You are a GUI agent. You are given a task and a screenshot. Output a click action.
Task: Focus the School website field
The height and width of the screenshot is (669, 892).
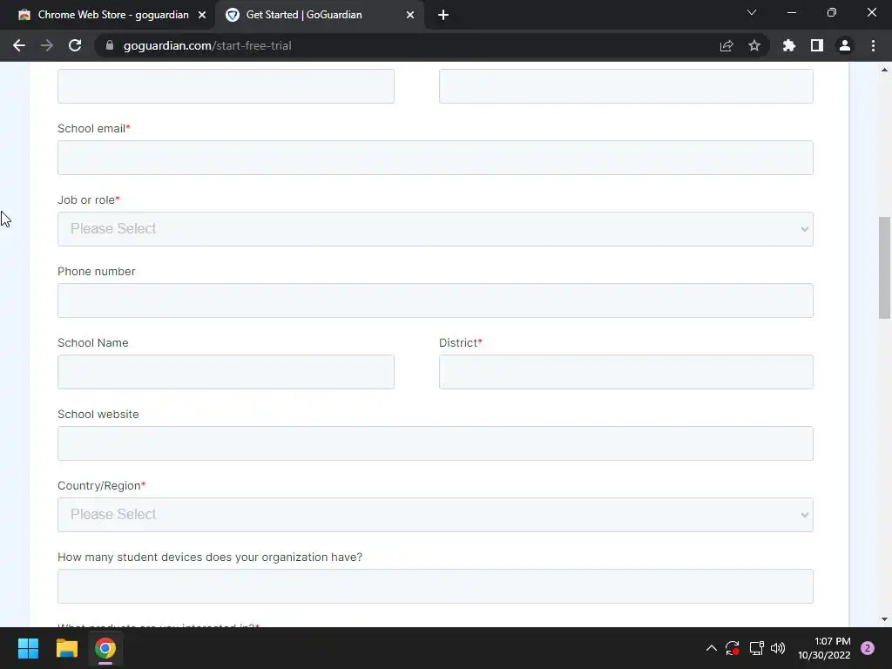pyautogui.click(x=436, y=443)
